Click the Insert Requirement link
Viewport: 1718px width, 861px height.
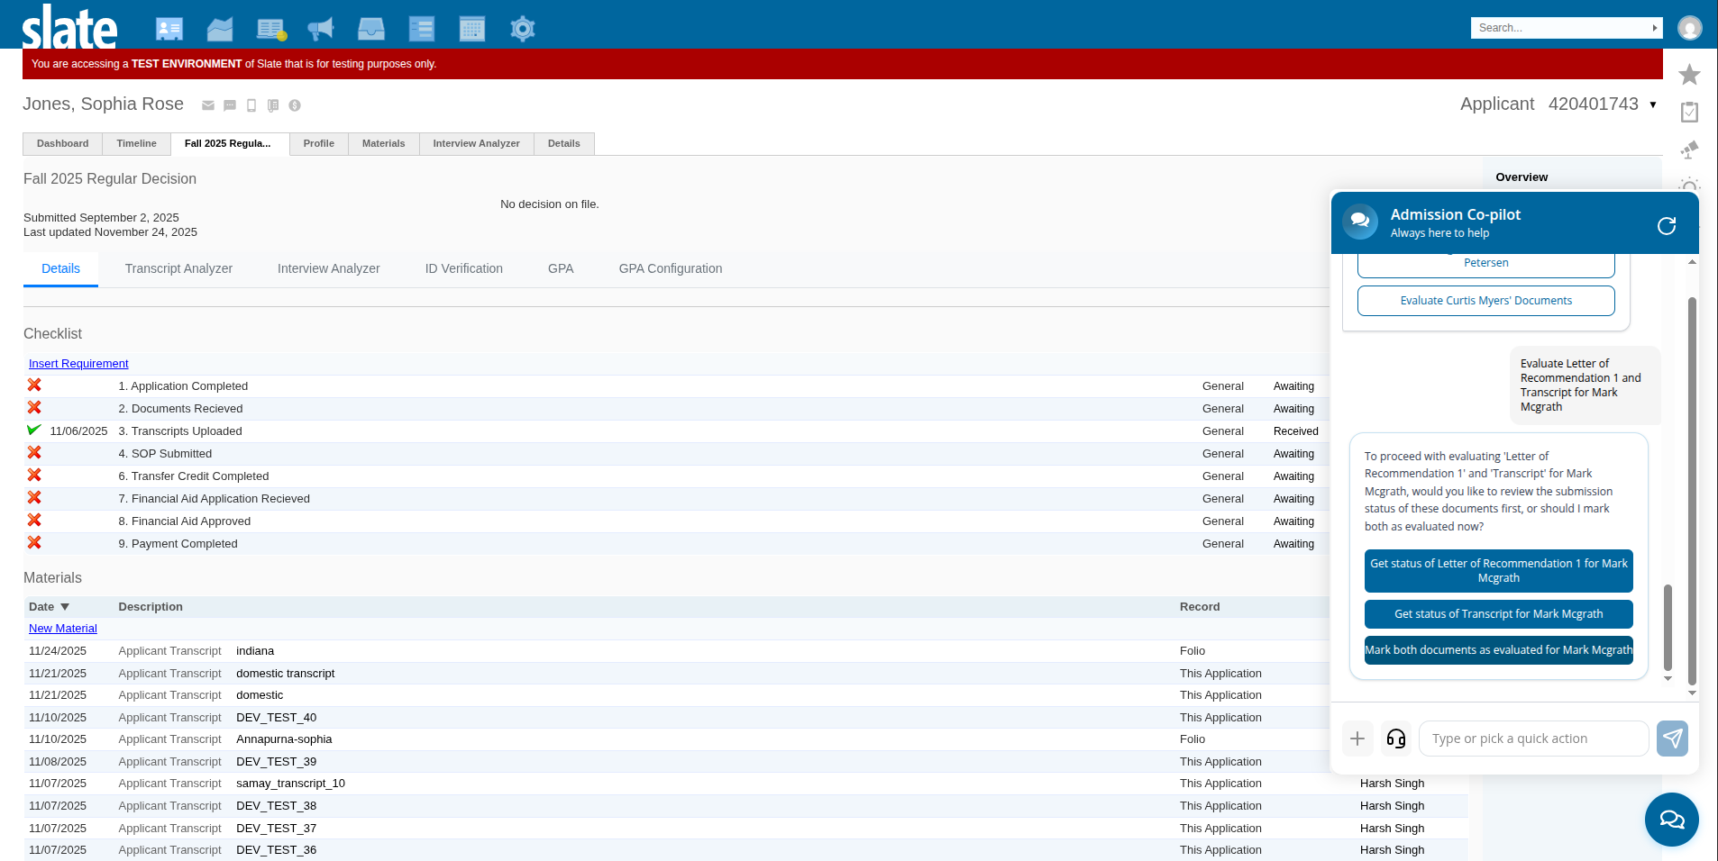click(78, 364)
